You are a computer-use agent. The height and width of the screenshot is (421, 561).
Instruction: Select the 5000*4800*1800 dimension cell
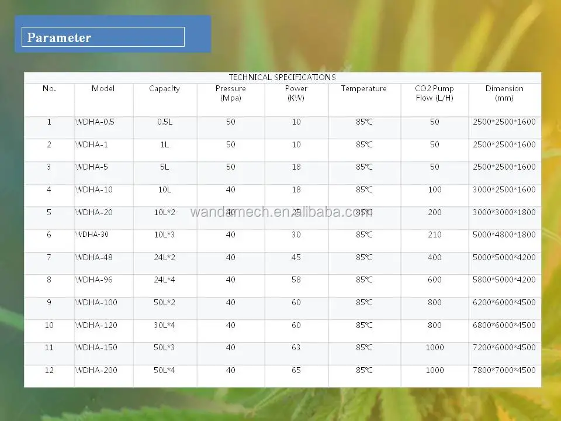click(504, 234)
